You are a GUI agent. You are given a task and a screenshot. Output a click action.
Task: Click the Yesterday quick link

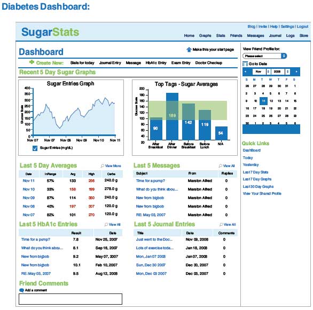click(x=251, y=165)
